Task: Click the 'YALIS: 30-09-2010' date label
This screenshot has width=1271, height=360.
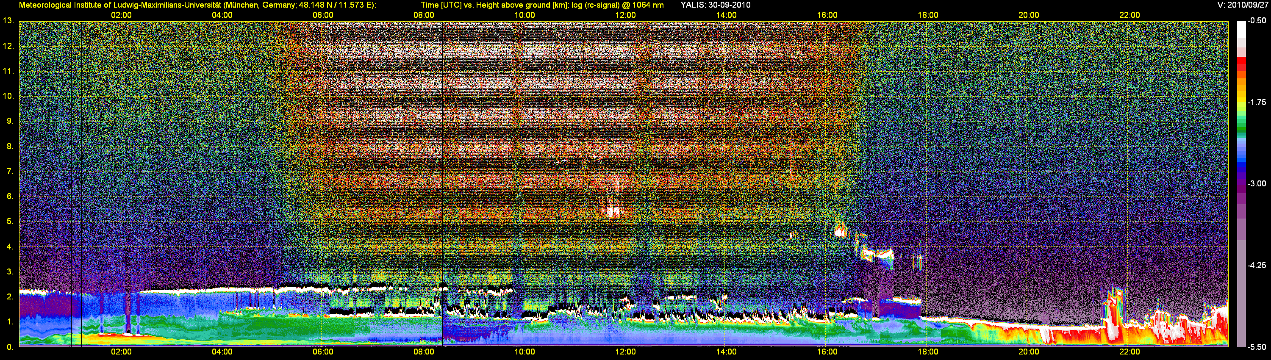Action: (716, 5)
